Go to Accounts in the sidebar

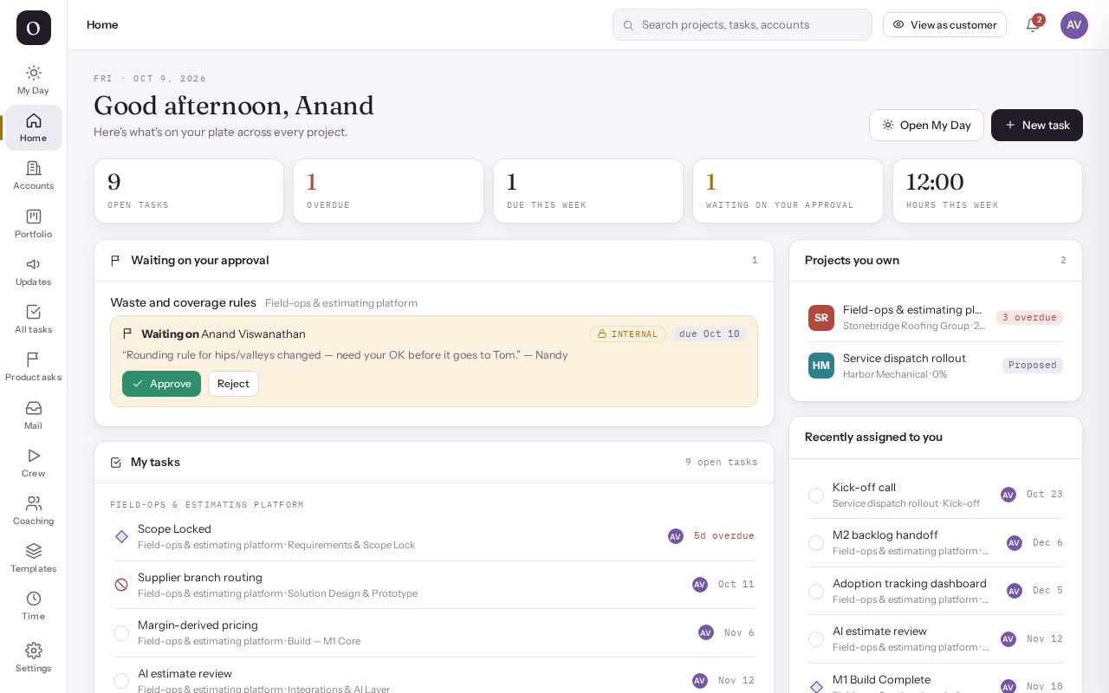[x=33, y=175]
